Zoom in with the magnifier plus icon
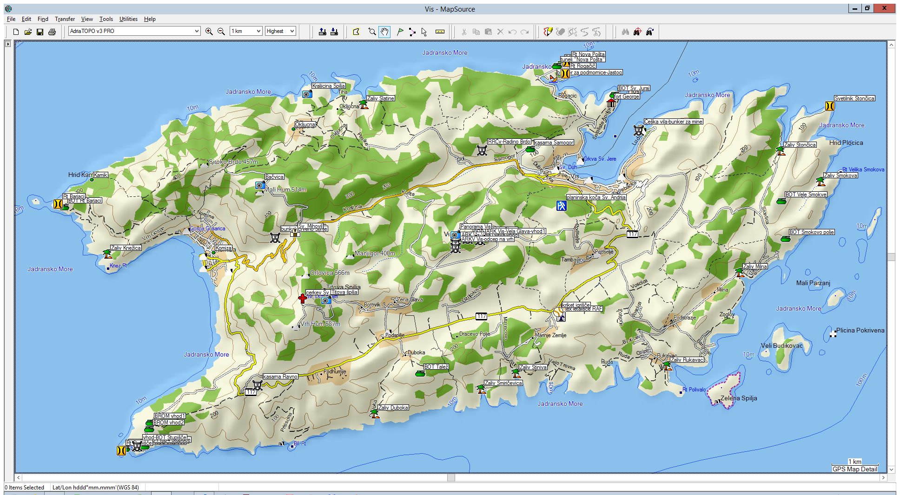 209,32
